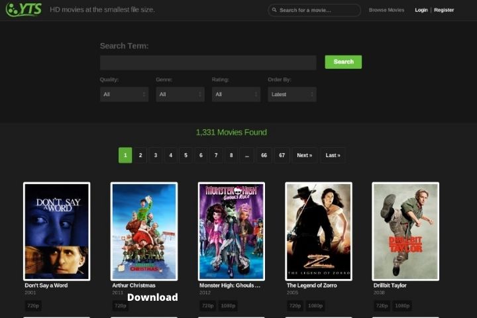477x318 pixels.
Task: Go to page 4
Action: 171,155
